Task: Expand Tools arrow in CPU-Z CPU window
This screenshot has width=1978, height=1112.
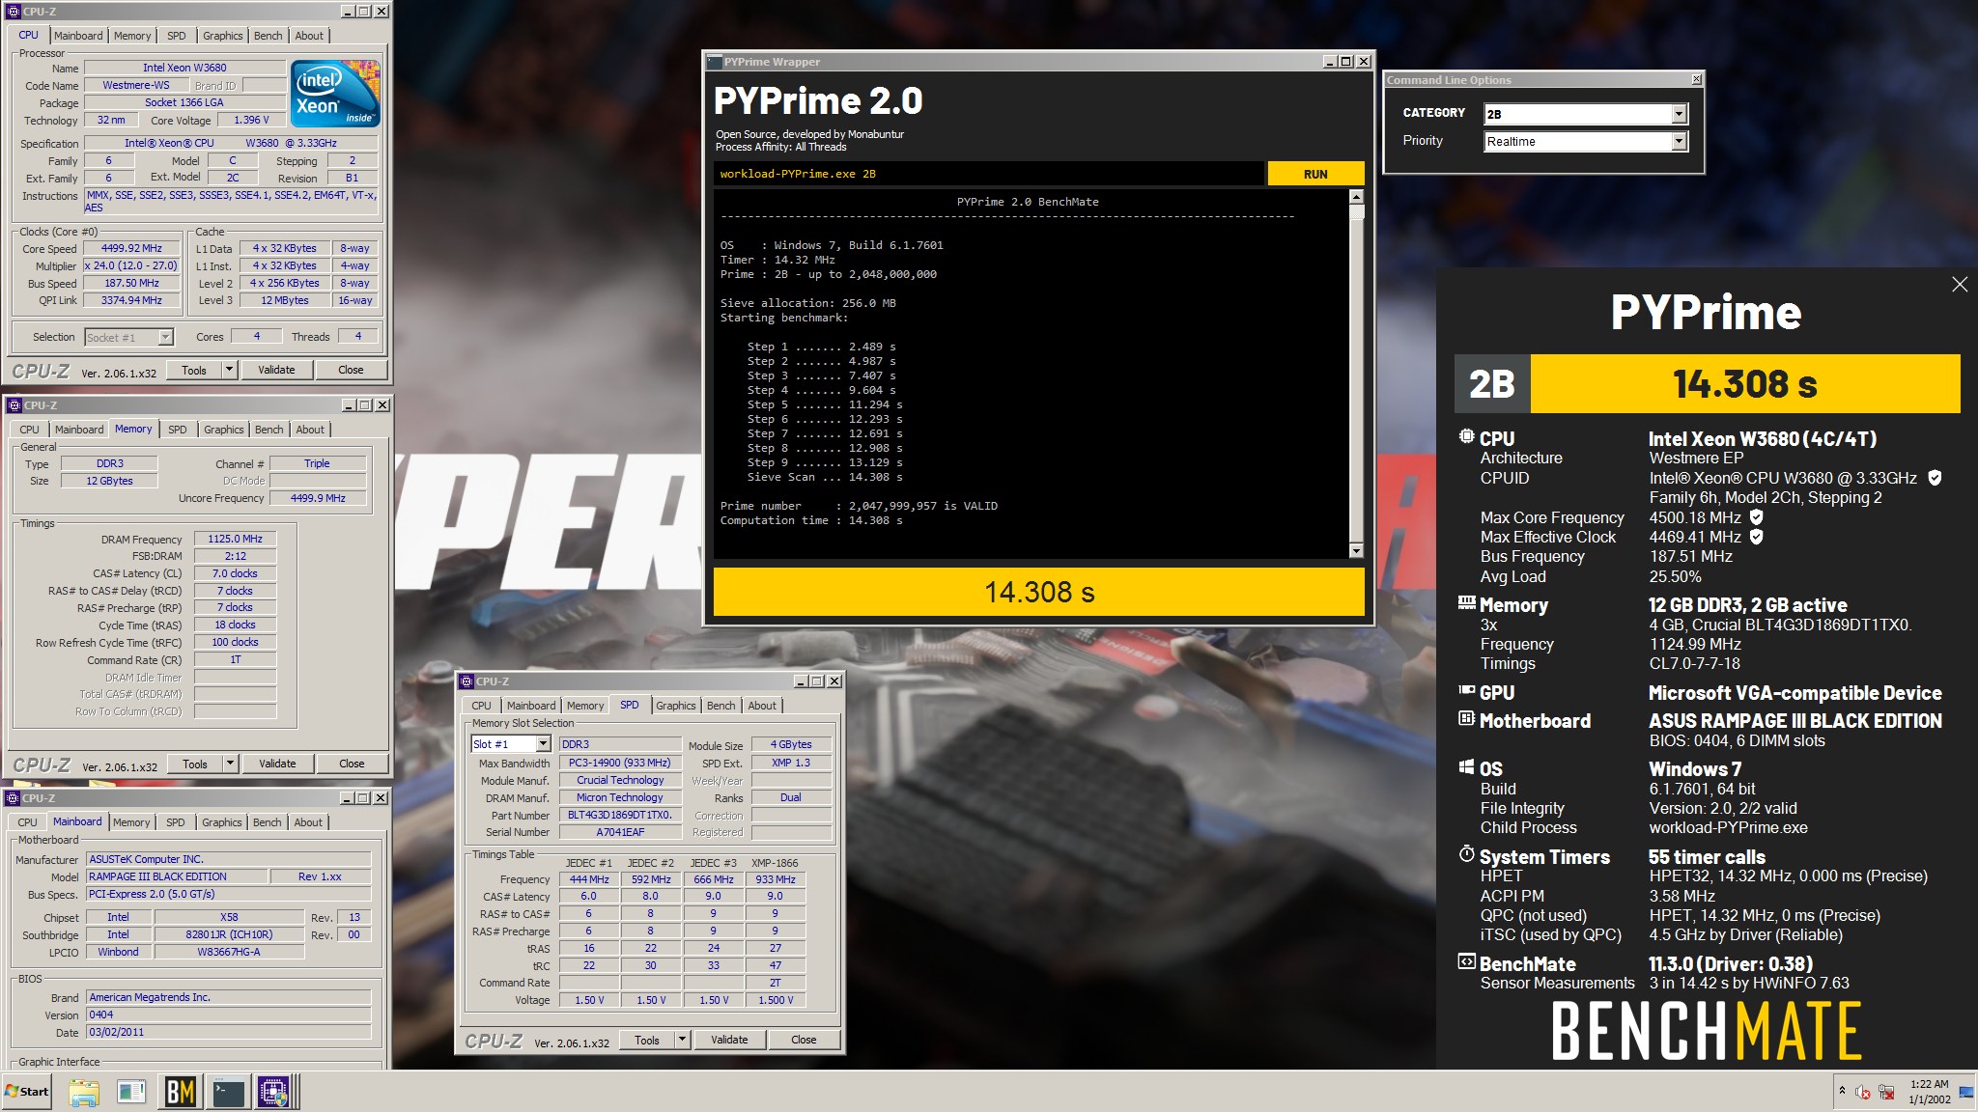Action: pyautogui.click(x=229, y=370)
